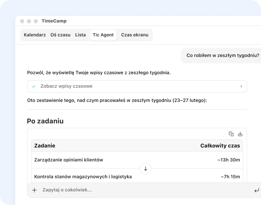This screenshot has width=261, height=205.
Task: Copy the task table to clipboard
Action: click(x=231, y=134)
